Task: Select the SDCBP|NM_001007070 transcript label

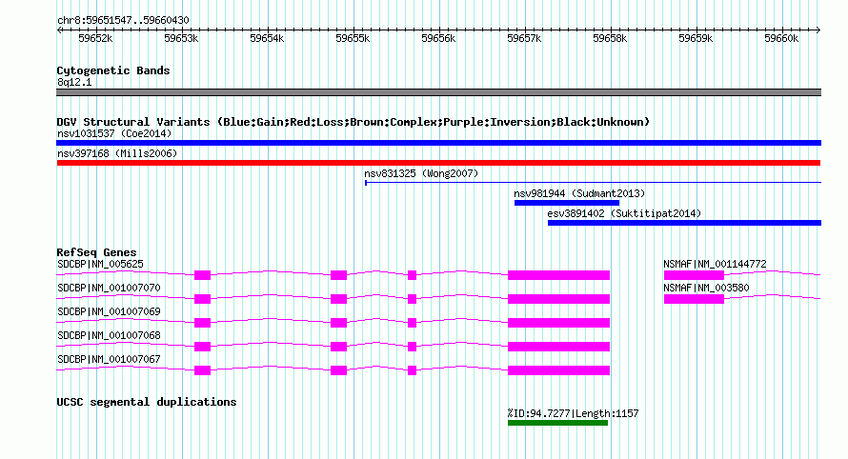Action: pyautogui.click(x=109, y=289)
